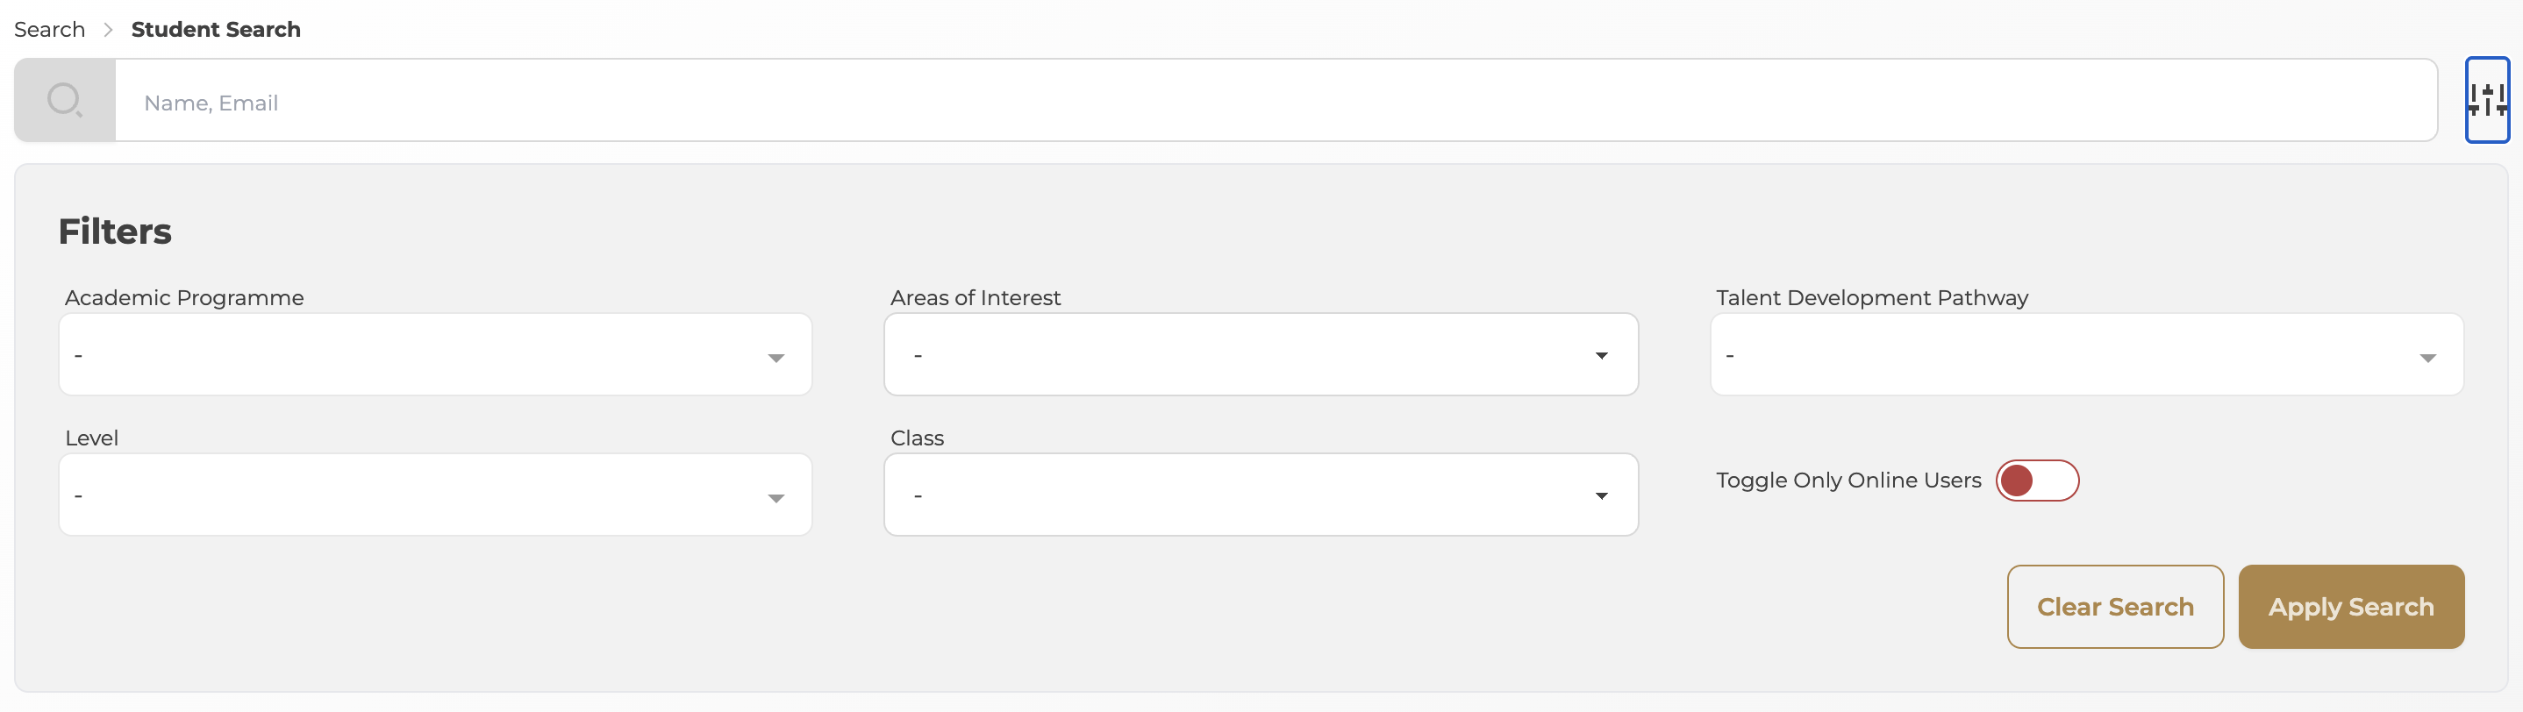
Task: Click the Level dropdown arrow
Action: pyautogui.click(x=775, y=497)
